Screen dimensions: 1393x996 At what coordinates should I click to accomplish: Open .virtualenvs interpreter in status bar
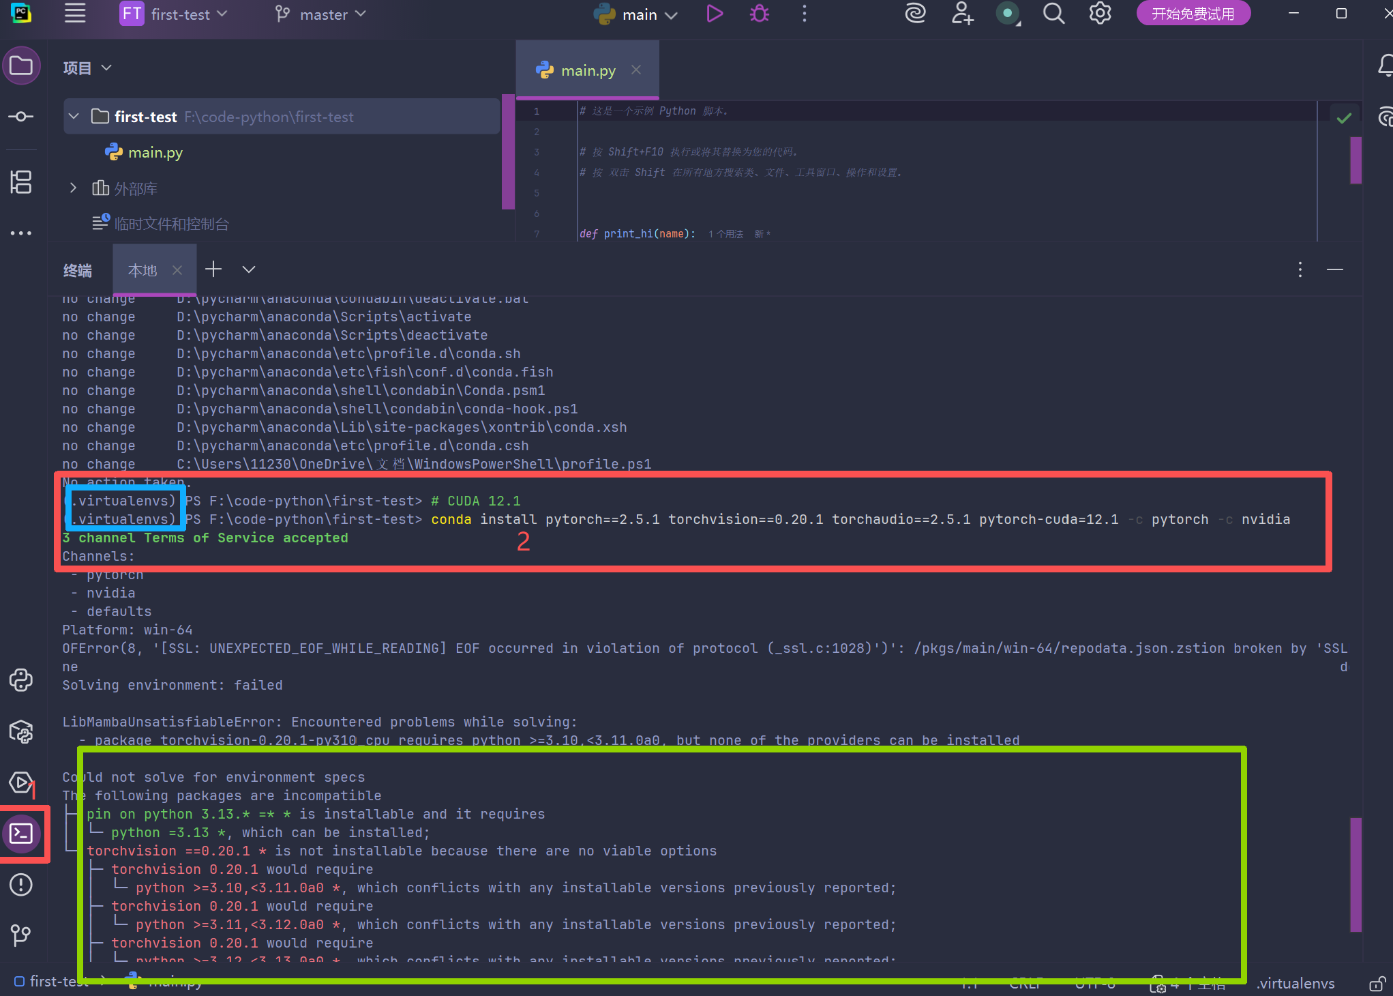pyautogui.click(x=1295, y=983)
